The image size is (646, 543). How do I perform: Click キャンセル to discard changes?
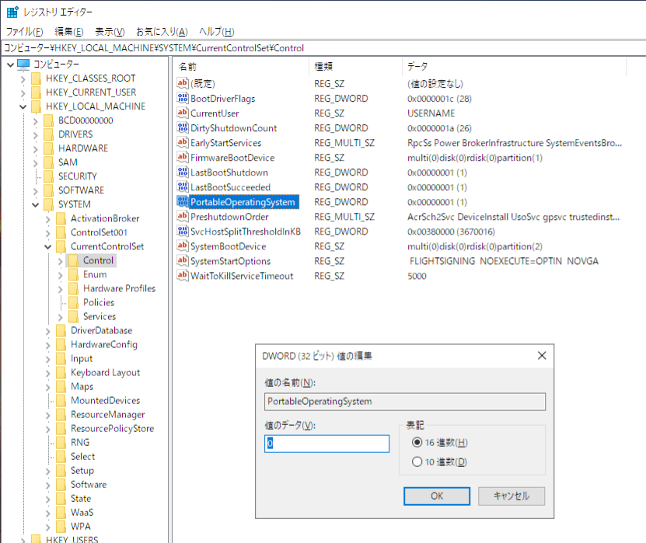click(512, 496)
